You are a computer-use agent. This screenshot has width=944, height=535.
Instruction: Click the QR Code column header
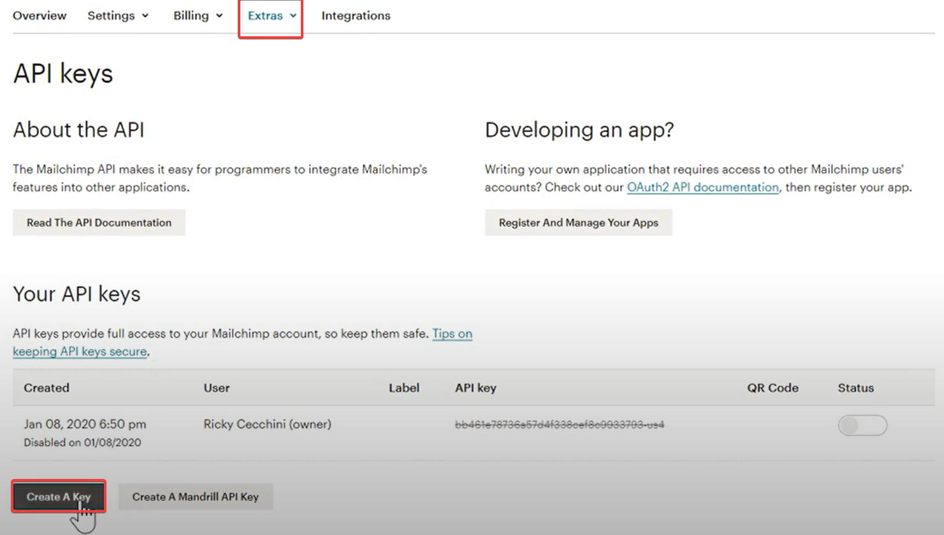tap(773, 388)
